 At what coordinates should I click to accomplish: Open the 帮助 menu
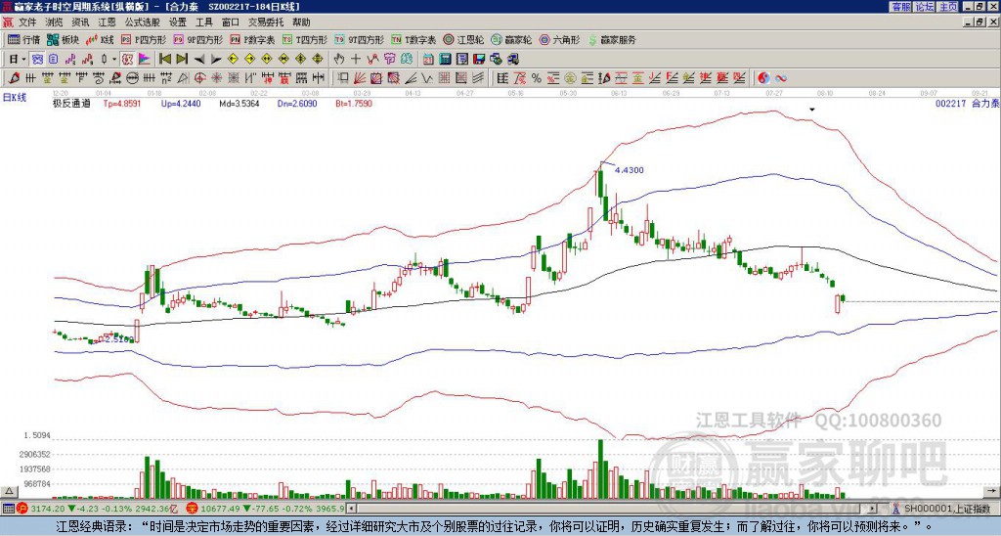301,22
